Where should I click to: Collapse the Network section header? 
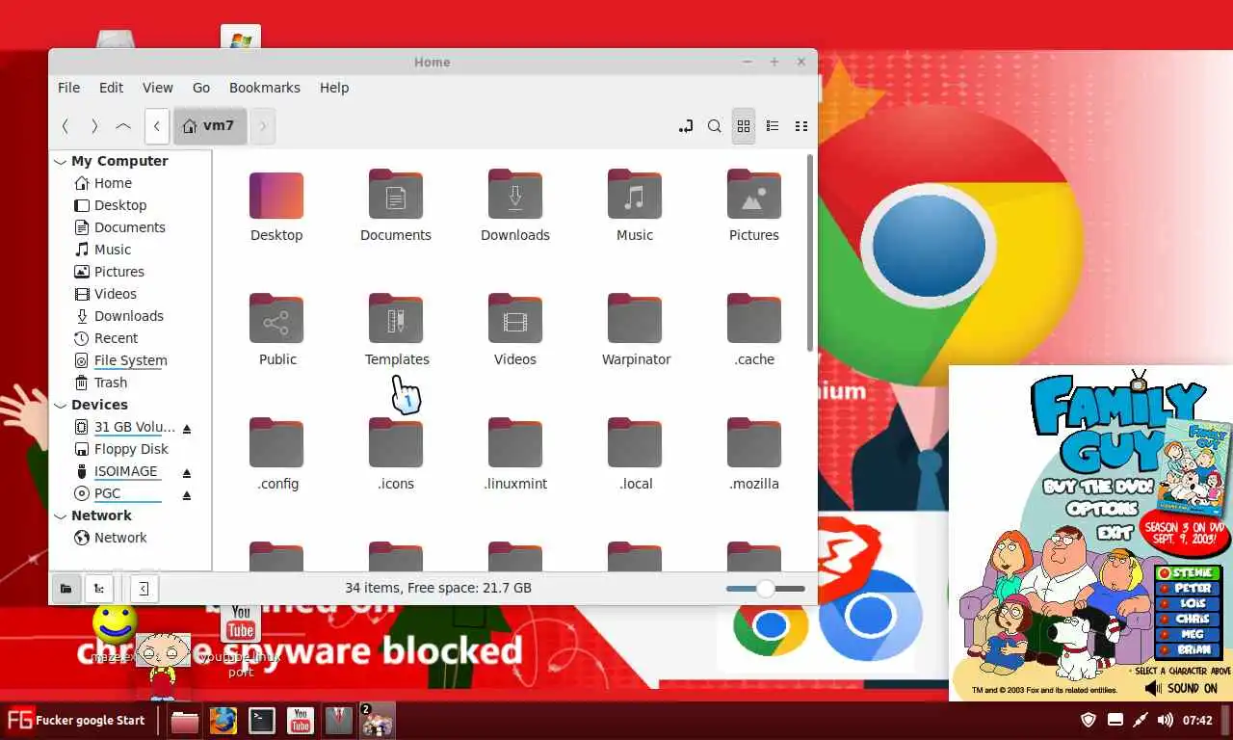tap(61, 516)
